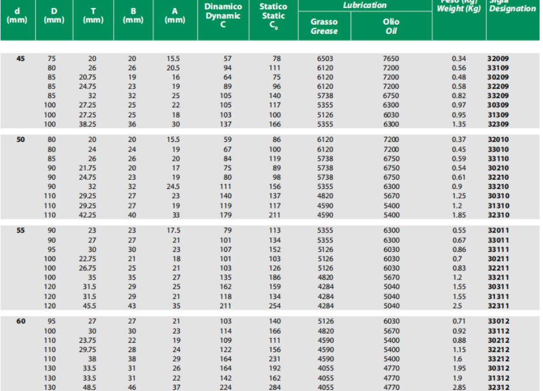Viewport: 543px width, 391px height.
Task: Click T value 48.5 in row 32312
Action: [x=89, y=388]
